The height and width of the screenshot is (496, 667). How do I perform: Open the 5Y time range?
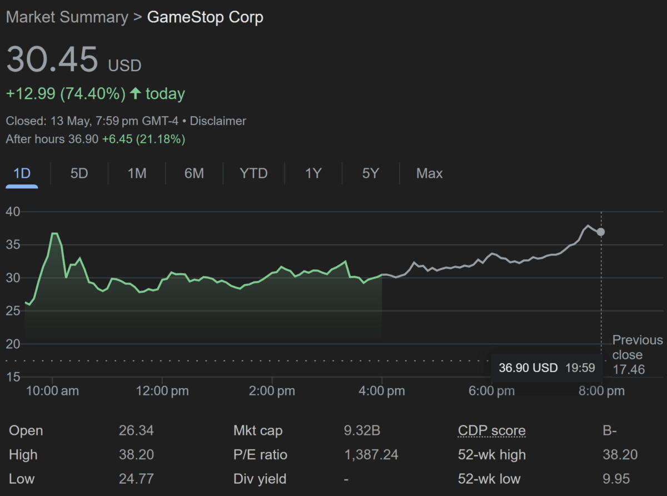(370, 173)
